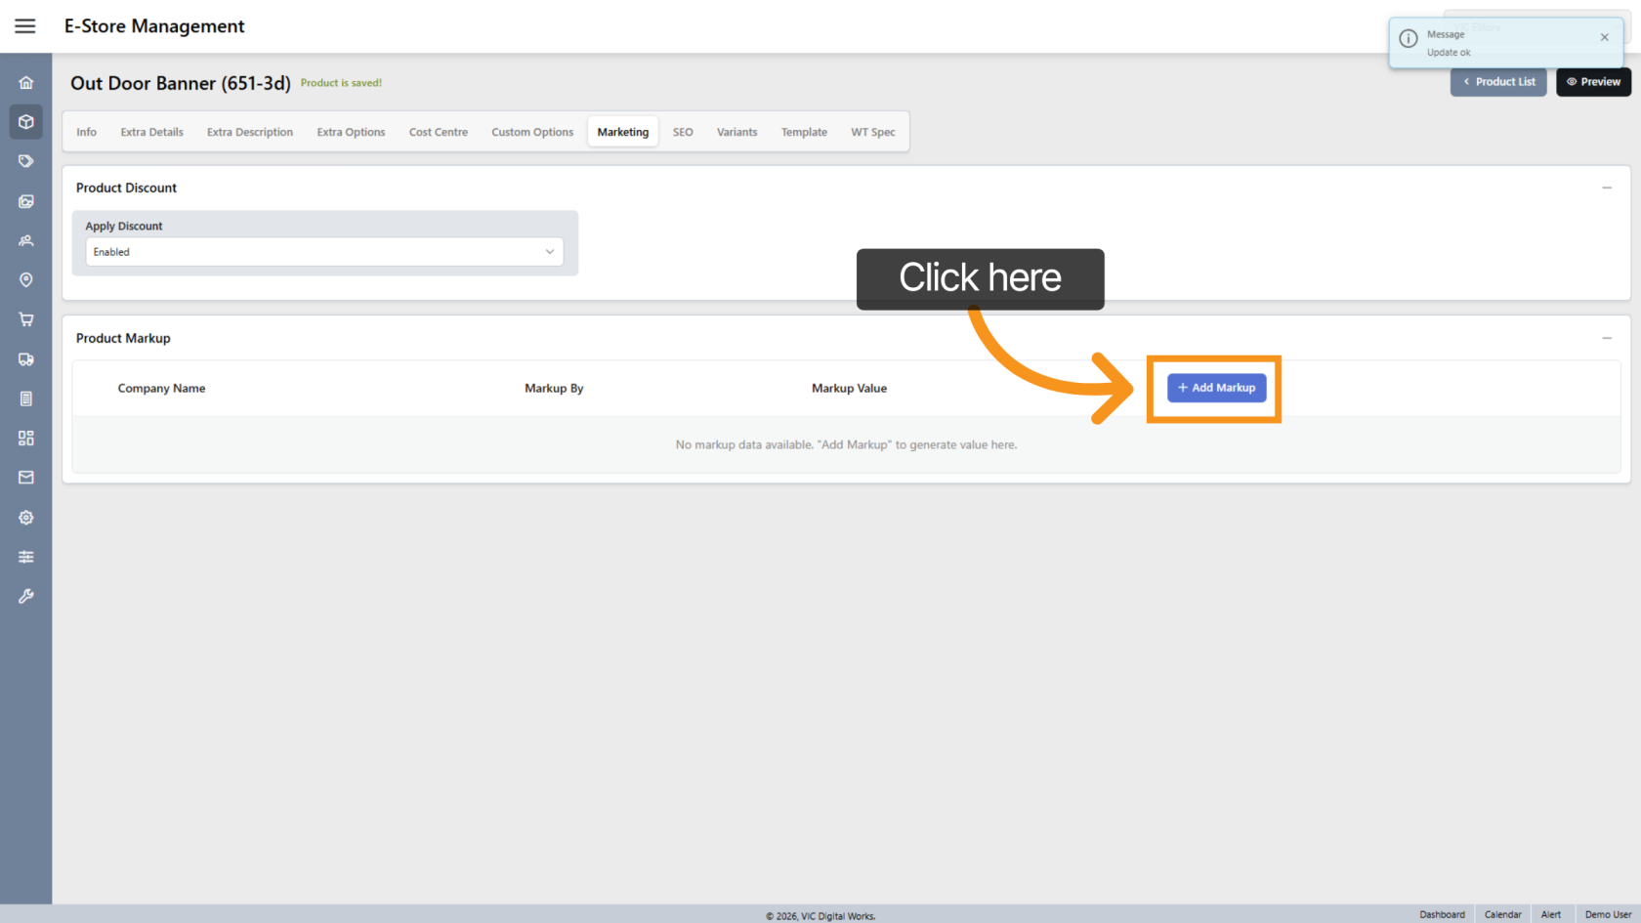Open the wrench tools sidebar icon
The image size is (1641, 923).
(x=26, y=596)
